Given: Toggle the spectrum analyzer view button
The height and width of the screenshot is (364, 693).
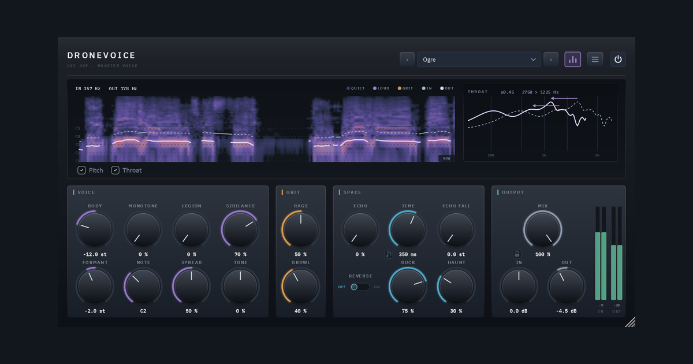Looking at the screenshot, I should click(573, 60).
